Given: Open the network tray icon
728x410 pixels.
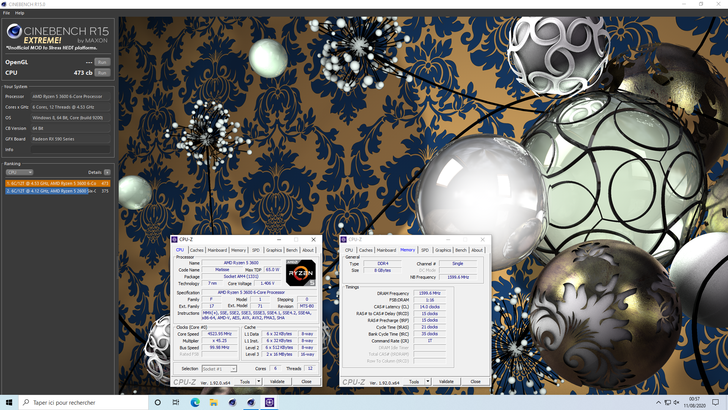Looking at the screenshot, I should click(x=667, y=402).
